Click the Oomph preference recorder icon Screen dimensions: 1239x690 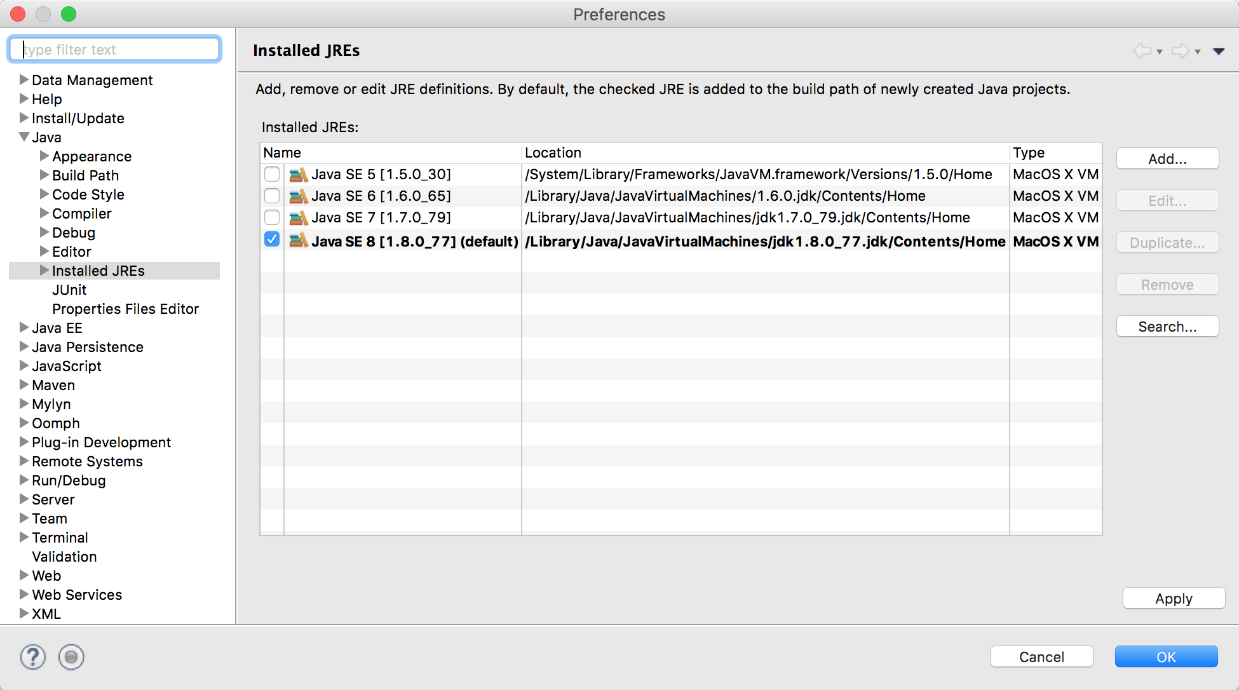point(71,657)
